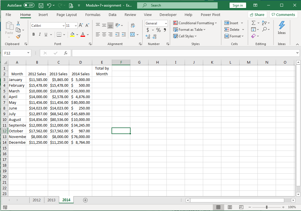The height and width of the screenshot is (211, 301).
Task: Switch to Page Layout view in status bar
Action: [x=230, y=207]
